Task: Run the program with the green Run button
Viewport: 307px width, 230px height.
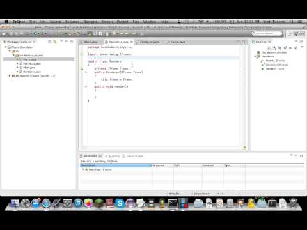Action: point(35,34)
